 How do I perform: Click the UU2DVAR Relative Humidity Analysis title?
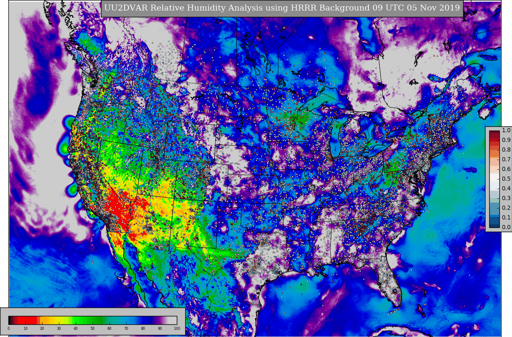click(x=282, y=8)
